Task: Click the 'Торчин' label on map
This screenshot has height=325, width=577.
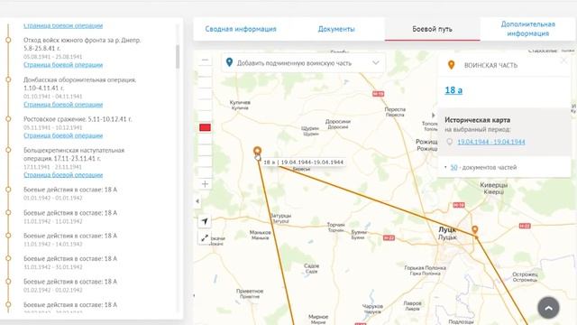Action: tap(335, 225)
